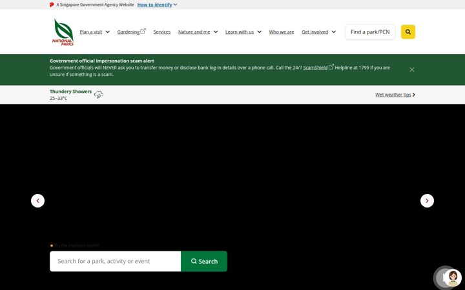Click external link icon beside ScamShield

click(x=331, y=66)
